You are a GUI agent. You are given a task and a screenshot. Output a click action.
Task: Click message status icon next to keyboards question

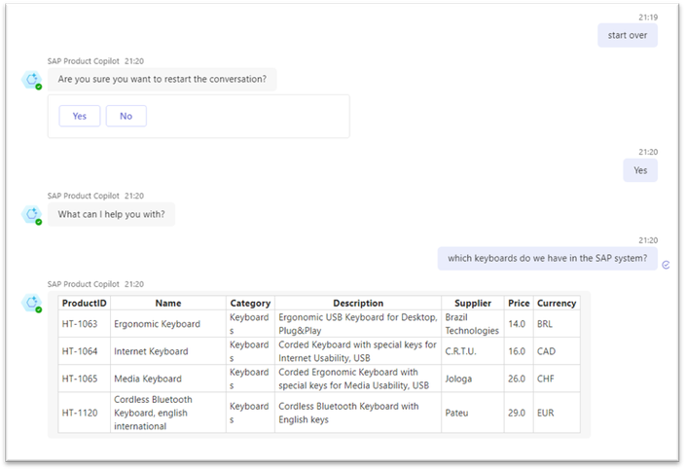coord(666,265)
